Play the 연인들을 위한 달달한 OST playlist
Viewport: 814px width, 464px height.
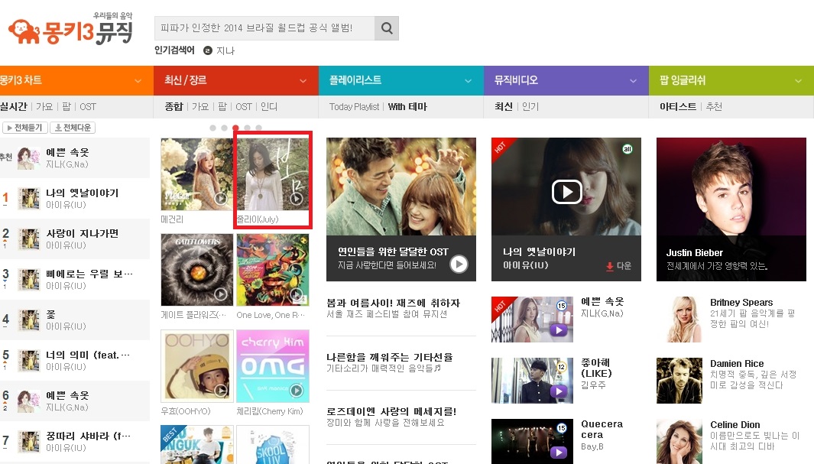[459, 264]
